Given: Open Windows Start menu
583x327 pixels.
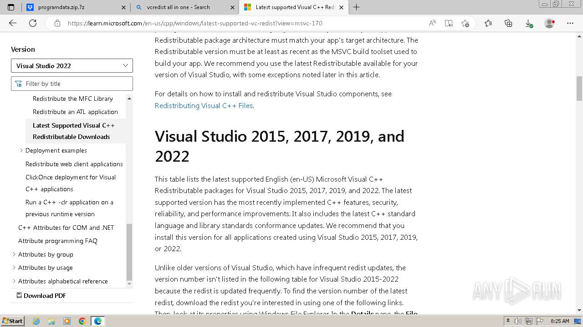Looking at the screenshot, I should click(x=12, y=321).
